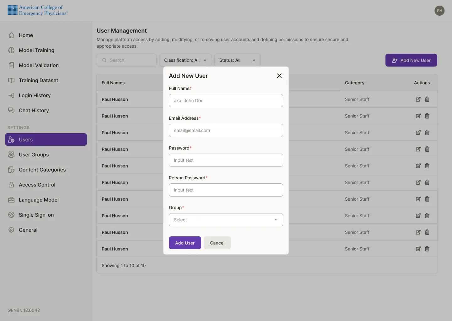
Task: Focus the Full Name input field
Action: 226,101
